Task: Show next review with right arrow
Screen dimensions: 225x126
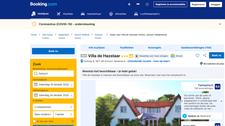Action: 221,101
